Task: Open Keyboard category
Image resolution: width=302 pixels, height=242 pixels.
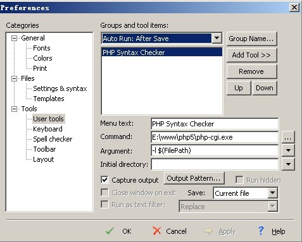Action: [x=47, y=129]
